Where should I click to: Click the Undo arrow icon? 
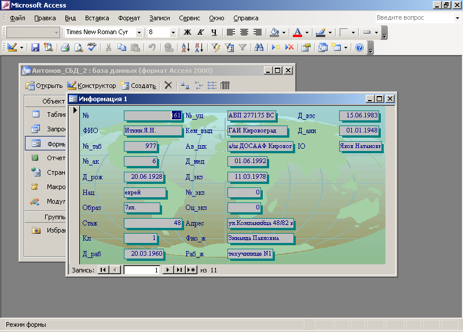click(152, 47)
